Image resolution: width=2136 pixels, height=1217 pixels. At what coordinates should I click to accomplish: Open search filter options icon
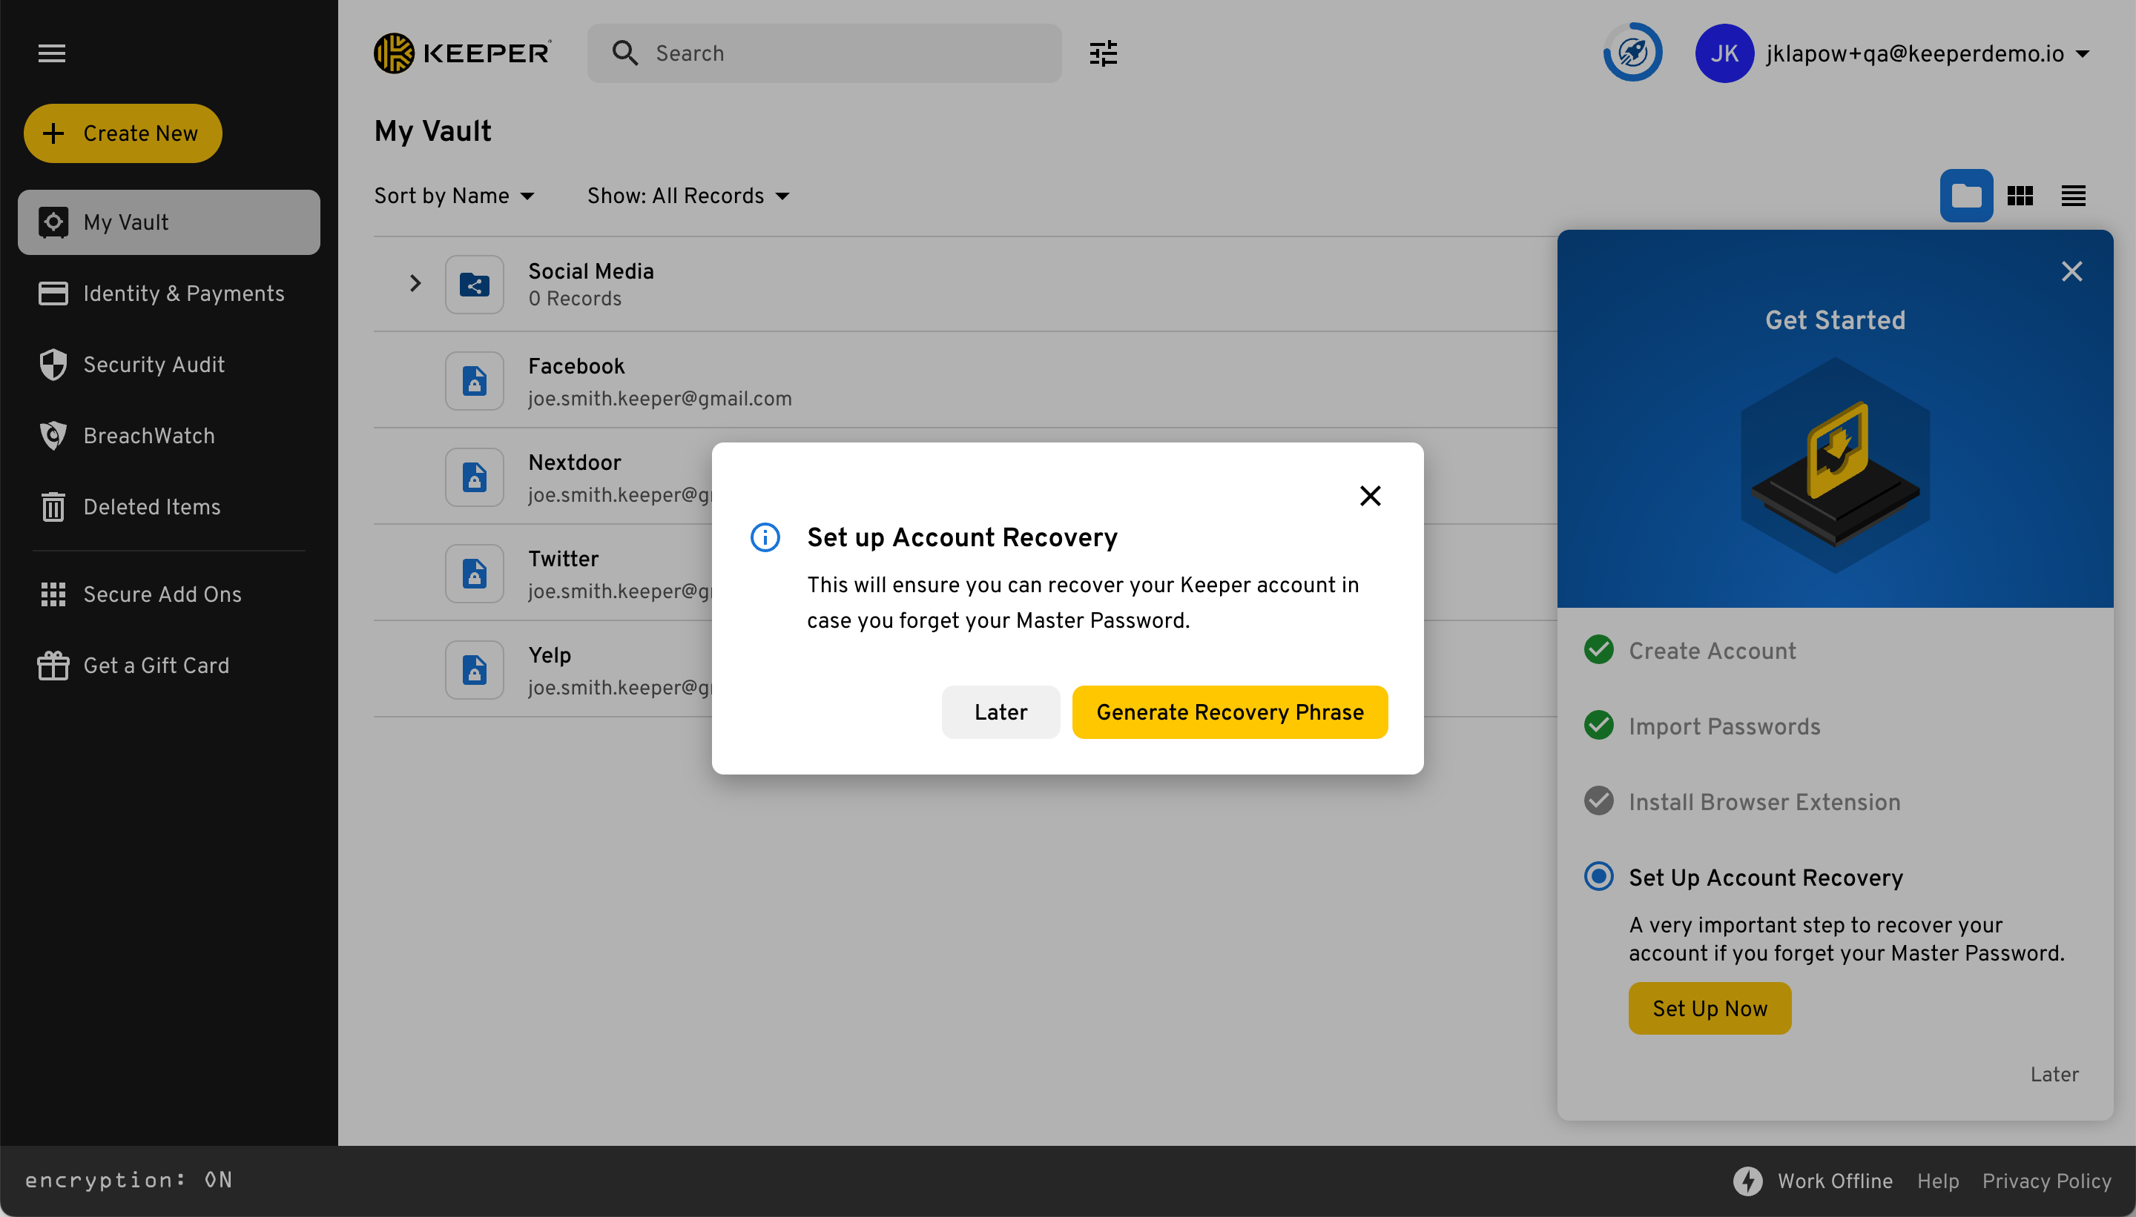1103,53
